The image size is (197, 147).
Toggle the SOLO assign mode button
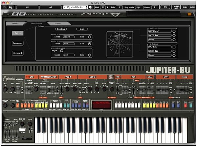(x=51, y=106)
